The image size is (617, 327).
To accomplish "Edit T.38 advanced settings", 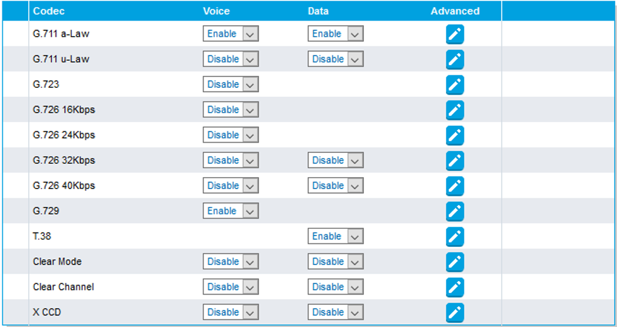I will (x=455, y=237).
